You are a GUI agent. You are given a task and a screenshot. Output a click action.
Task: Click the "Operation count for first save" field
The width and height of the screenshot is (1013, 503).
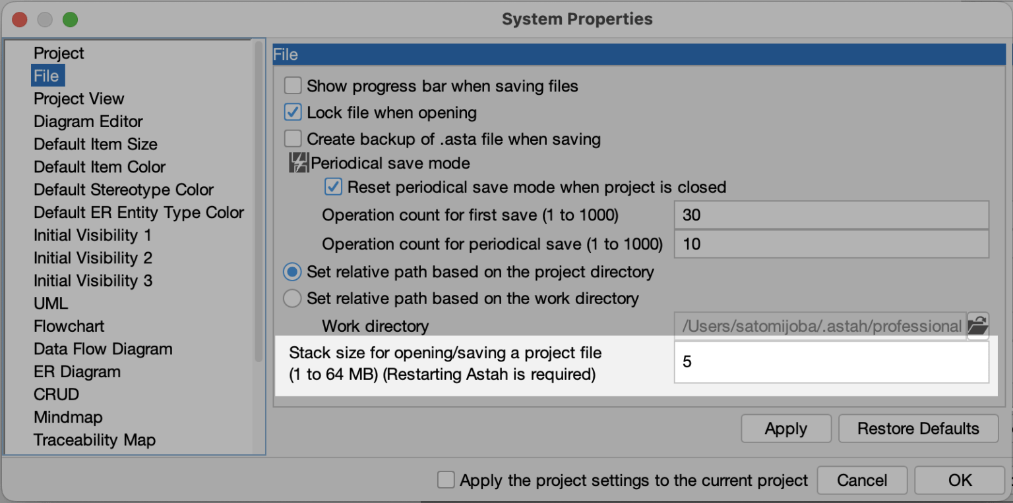coord(831,215)
